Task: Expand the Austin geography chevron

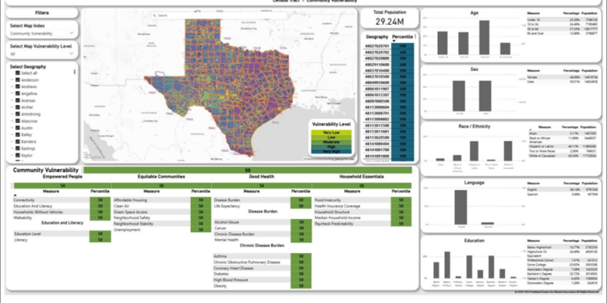Action: point(12,128)
